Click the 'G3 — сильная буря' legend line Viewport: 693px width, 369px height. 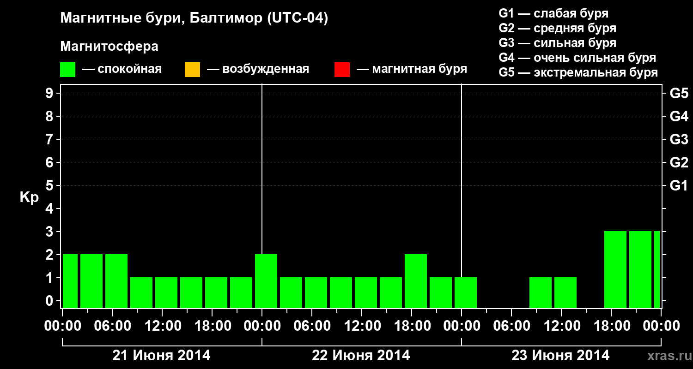(x=558, y=43)
